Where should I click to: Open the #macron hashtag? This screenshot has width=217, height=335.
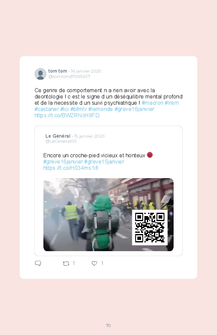[152, 103]
